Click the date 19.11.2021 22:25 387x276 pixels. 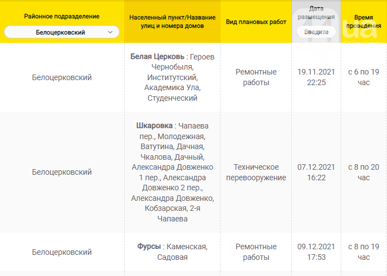316,77
